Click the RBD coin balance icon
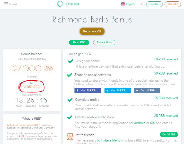Screen dimensions: 184x144 coord(60,4)
